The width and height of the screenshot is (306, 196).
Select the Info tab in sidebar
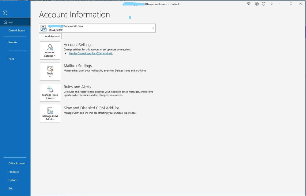coord(15,22)
